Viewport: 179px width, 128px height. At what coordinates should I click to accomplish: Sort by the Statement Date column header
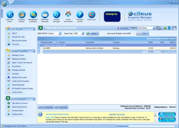point(49,42)
